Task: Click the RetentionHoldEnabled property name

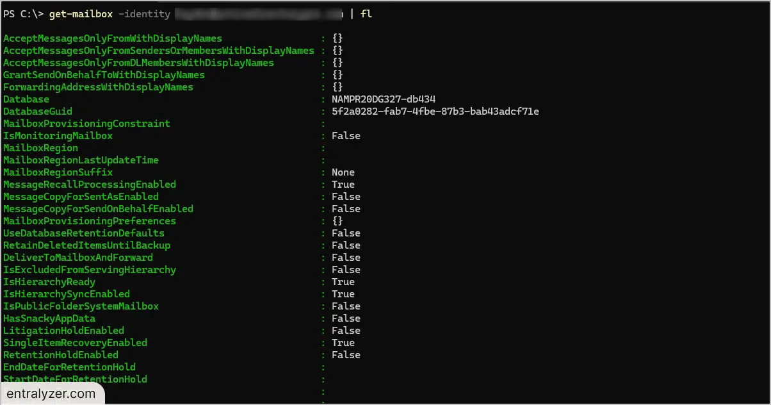Action: pos(61,355)
